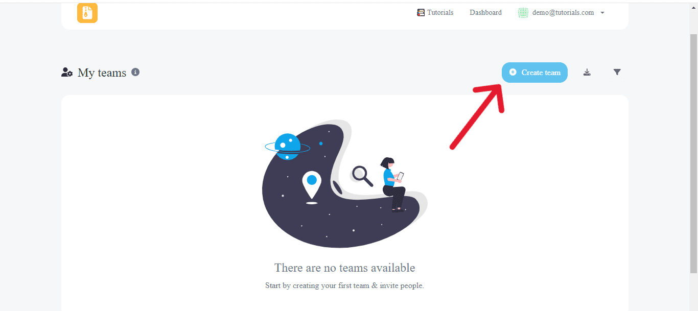The width and height of the screenshot is (698, 311).
Task: Click the vertical page scrollbar thumb
Action: 693,153
